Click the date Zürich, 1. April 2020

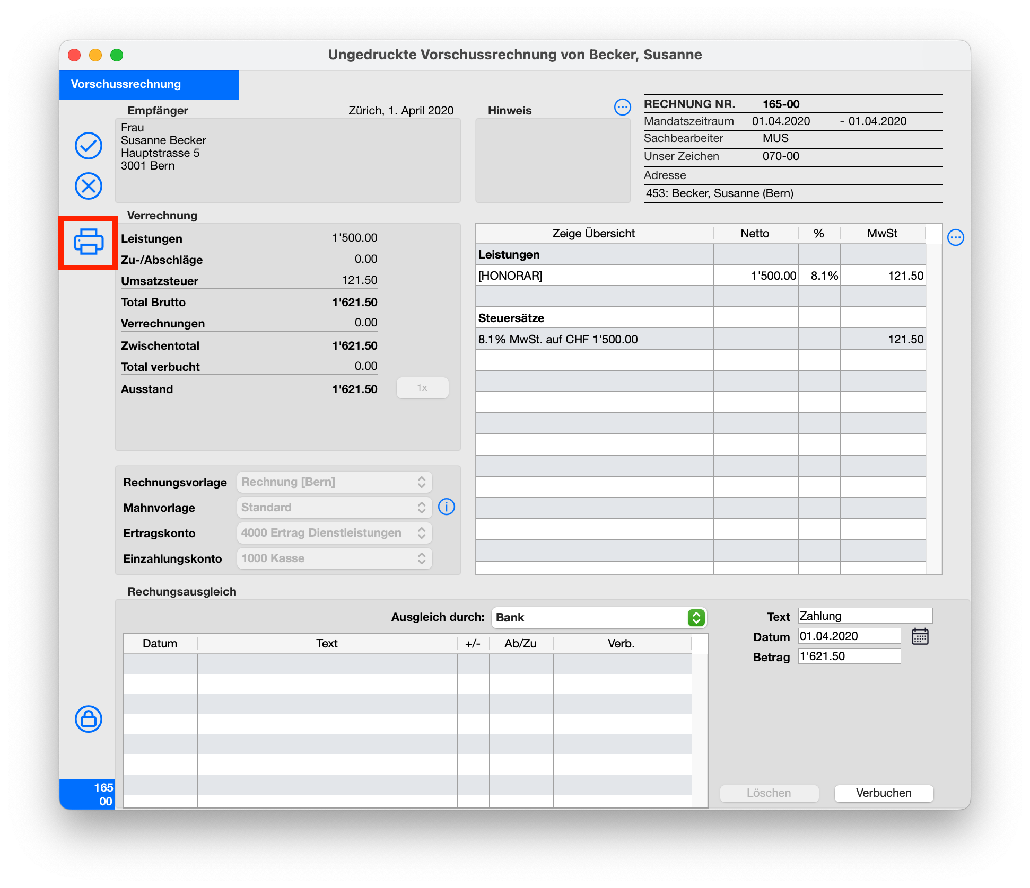(401, 111)
